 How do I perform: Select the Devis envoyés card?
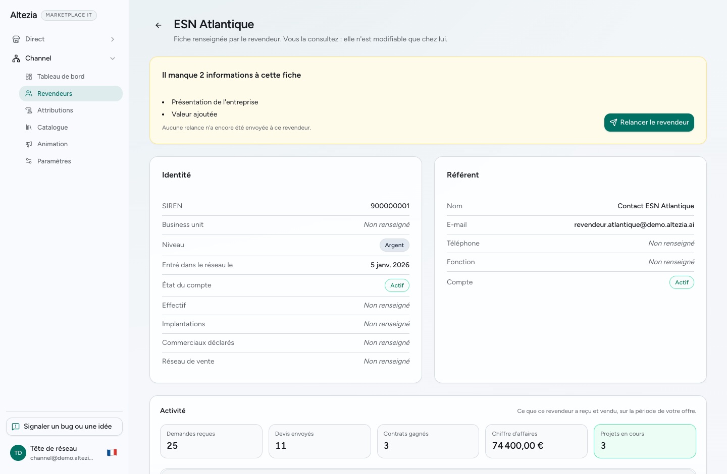320,441
